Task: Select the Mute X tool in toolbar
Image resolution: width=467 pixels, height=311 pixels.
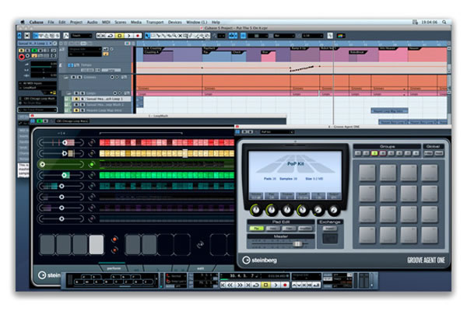Action: 180,36
